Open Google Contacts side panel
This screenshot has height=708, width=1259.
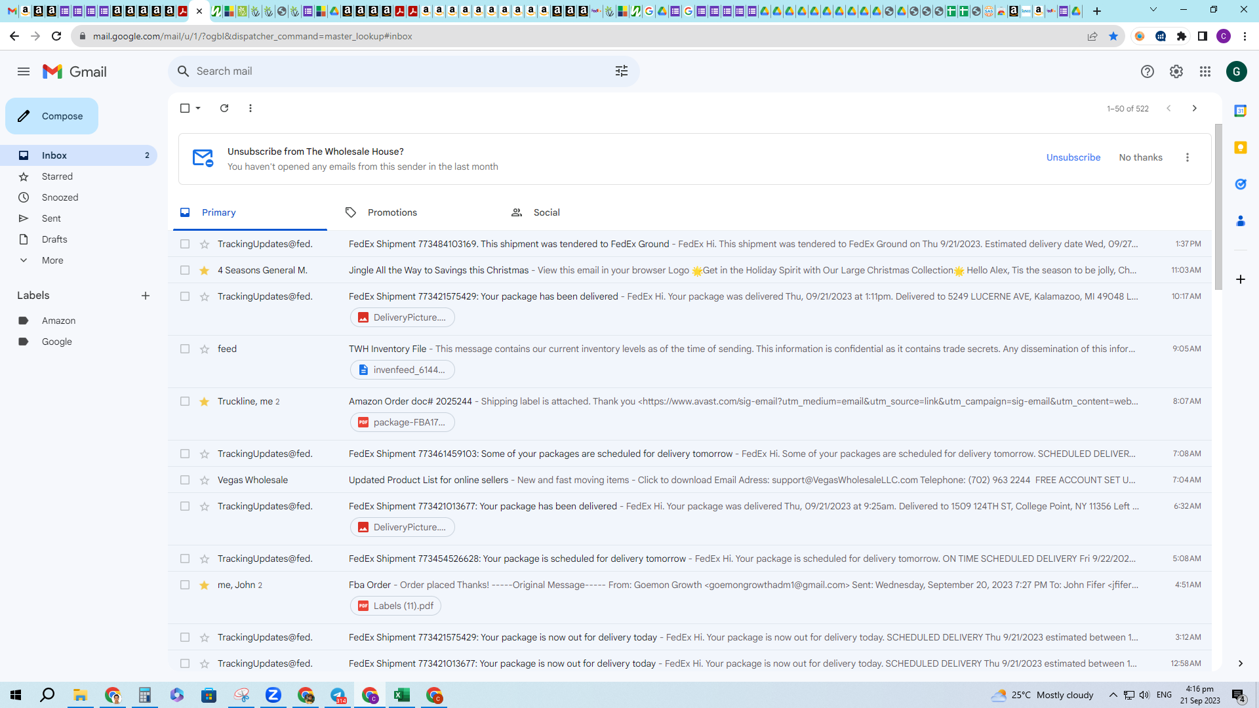tap(1241, 221)
